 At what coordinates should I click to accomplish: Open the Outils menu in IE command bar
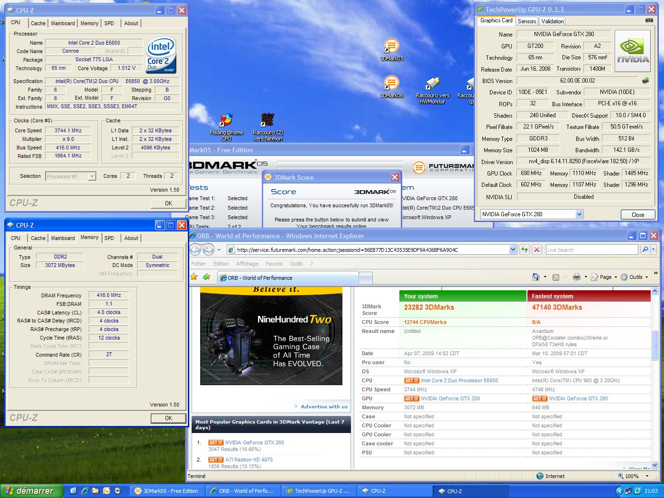(635, 277)
